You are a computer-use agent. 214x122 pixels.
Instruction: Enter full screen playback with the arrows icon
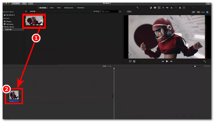pyautogui.click(x=205, y=61)
